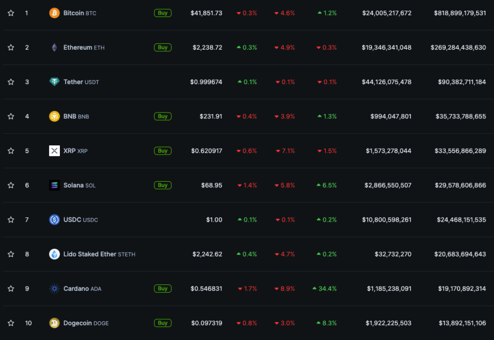Click the Solana logo icon
This screenshot has width=494, height=340.
(55, 185)
